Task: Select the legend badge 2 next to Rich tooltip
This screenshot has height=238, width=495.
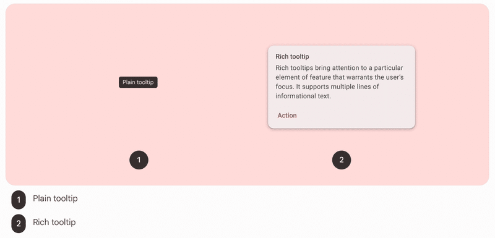Action: tap(19, 224)
